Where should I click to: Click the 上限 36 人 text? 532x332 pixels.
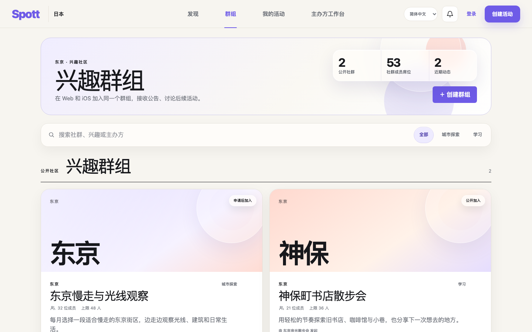(x=319, y=308)
